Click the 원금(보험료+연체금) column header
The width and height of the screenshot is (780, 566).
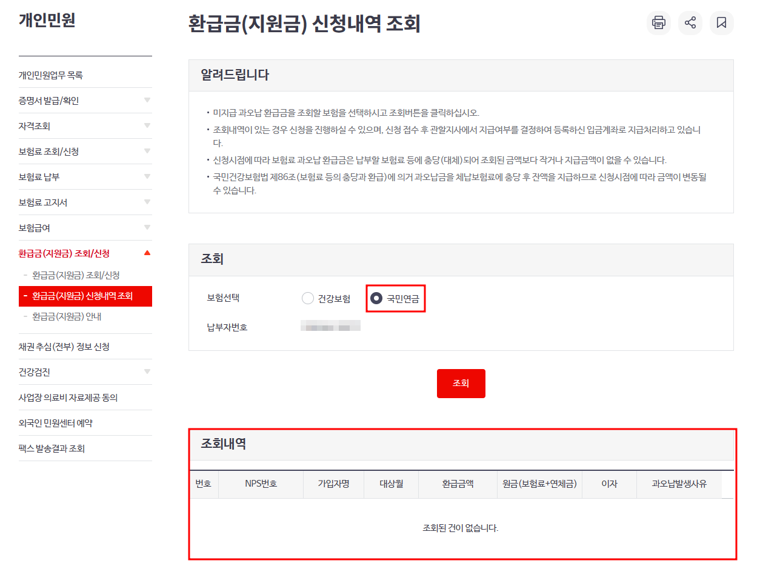pos(539,484)
